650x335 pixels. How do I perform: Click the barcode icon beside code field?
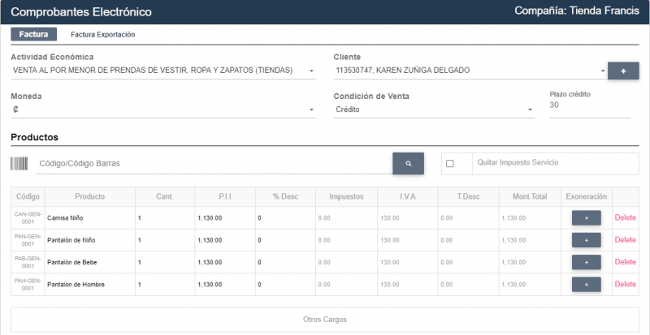pos(18,163)
